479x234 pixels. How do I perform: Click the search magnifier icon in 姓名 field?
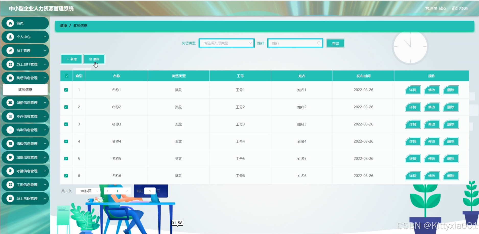(x=319, y=43)
